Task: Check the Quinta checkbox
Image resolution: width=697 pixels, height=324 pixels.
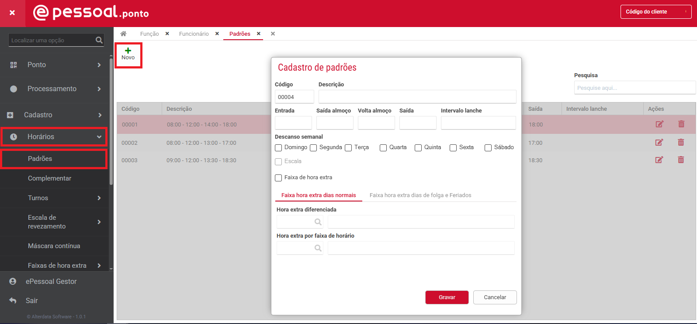Action: [418, 148]
